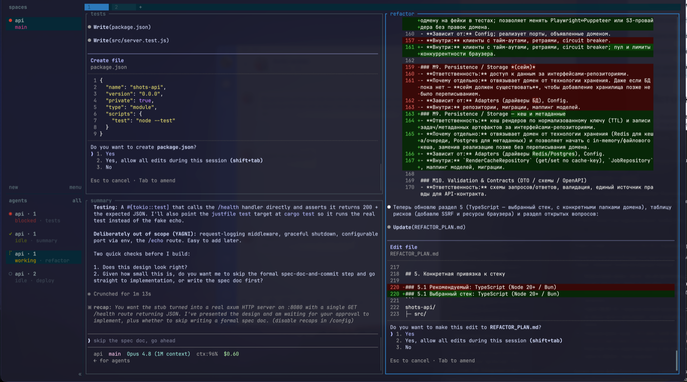This screenshot has height=382, width=687.
Task: Click the 'package.json' filename under Create file
Action: [108, 68]
